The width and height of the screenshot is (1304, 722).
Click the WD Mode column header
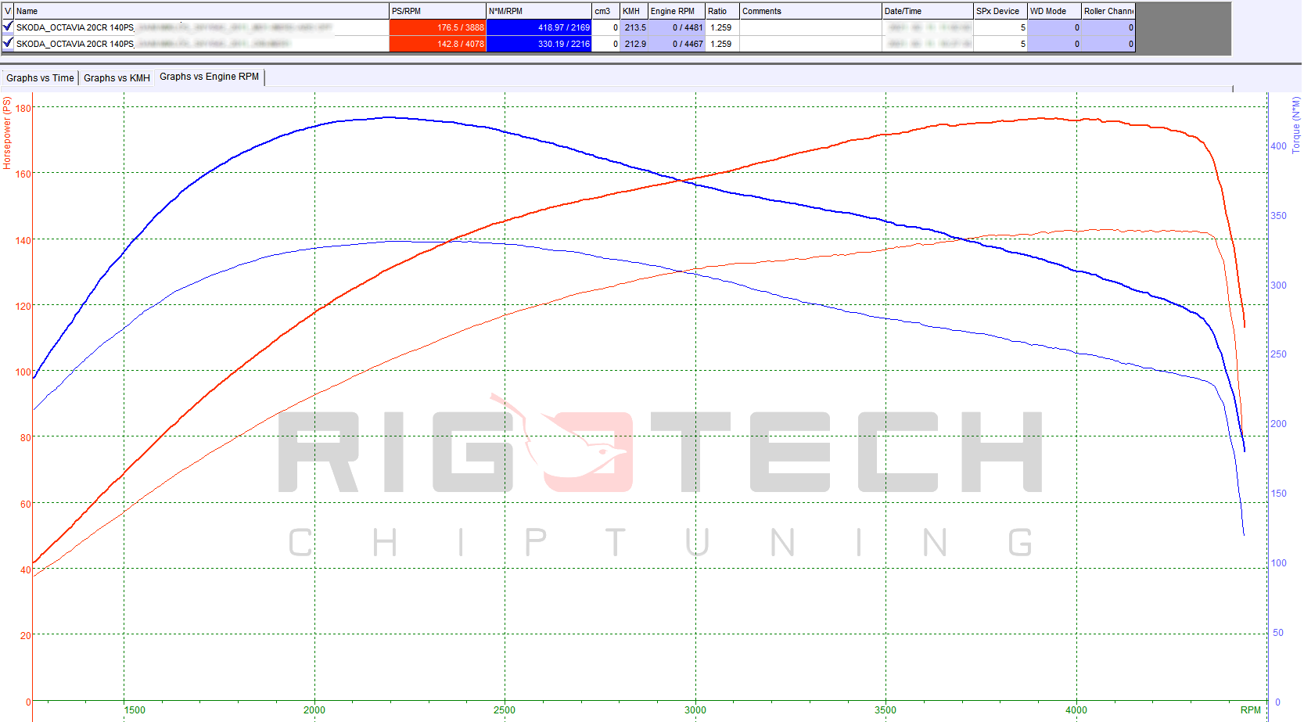pyautogui.click(x=1054, y=11)
